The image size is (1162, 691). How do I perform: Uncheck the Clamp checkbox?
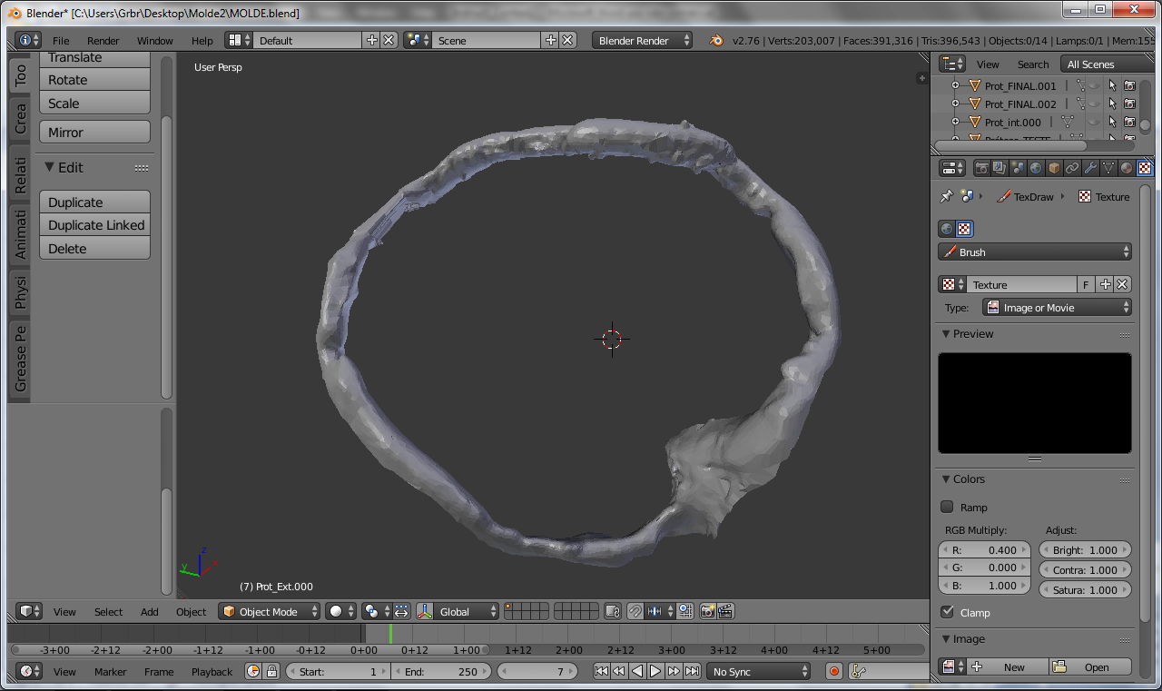click(947, 613)
